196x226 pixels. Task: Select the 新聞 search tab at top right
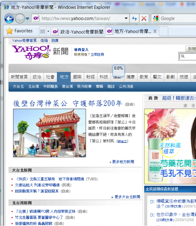click(191, 49)
